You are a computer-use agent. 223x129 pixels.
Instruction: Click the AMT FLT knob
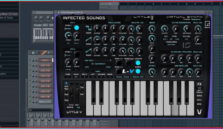coord(198,29)
